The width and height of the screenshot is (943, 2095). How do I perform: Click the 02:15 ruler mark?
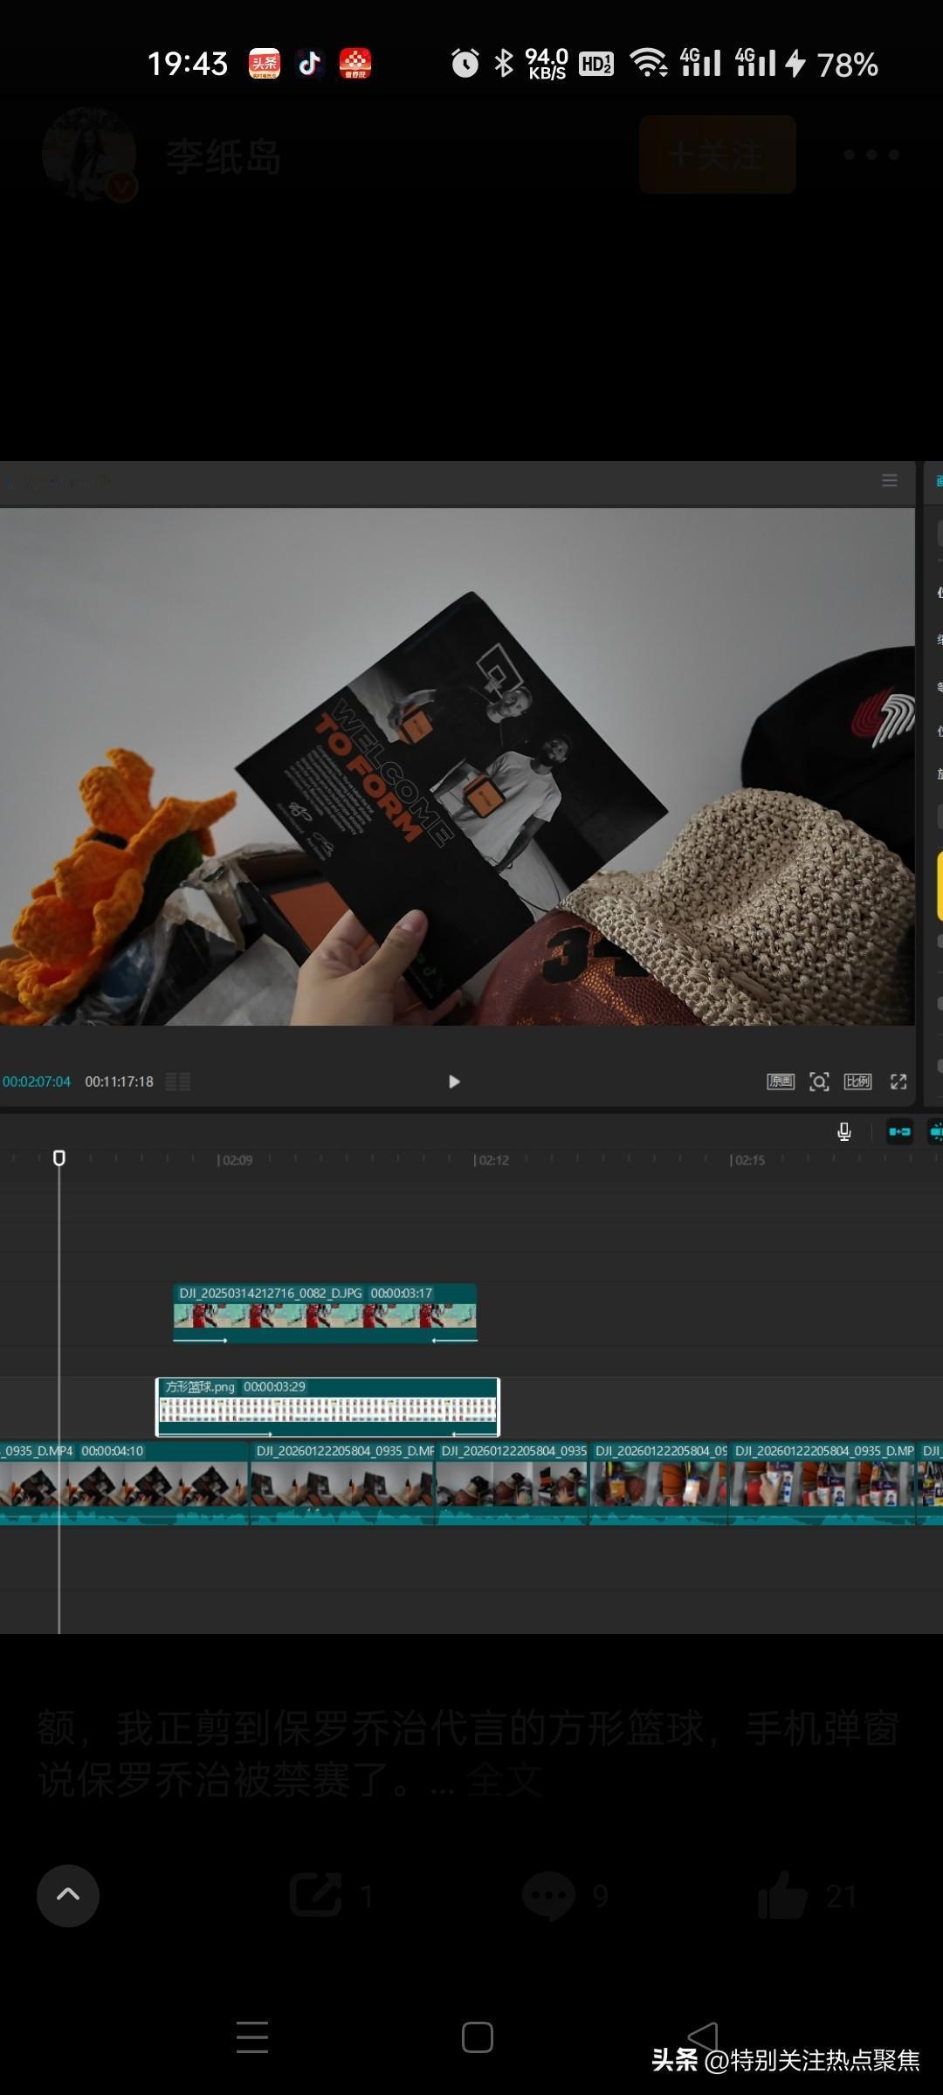(747, 1160)
